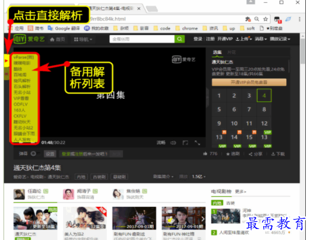Select 石头解析 in the parse list
310x240 pixels.
coord(22,87)
